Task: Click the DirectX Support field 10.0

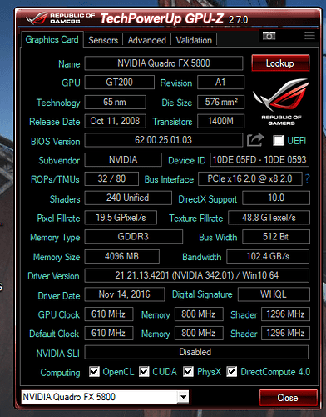Action: click(x=276, y=198)
